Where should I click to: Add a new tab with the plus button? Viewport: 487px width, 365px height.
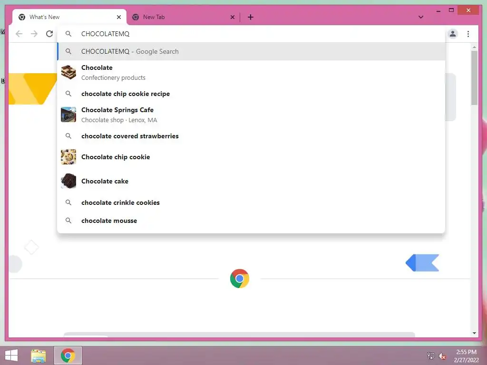click(x=251, y=17)
